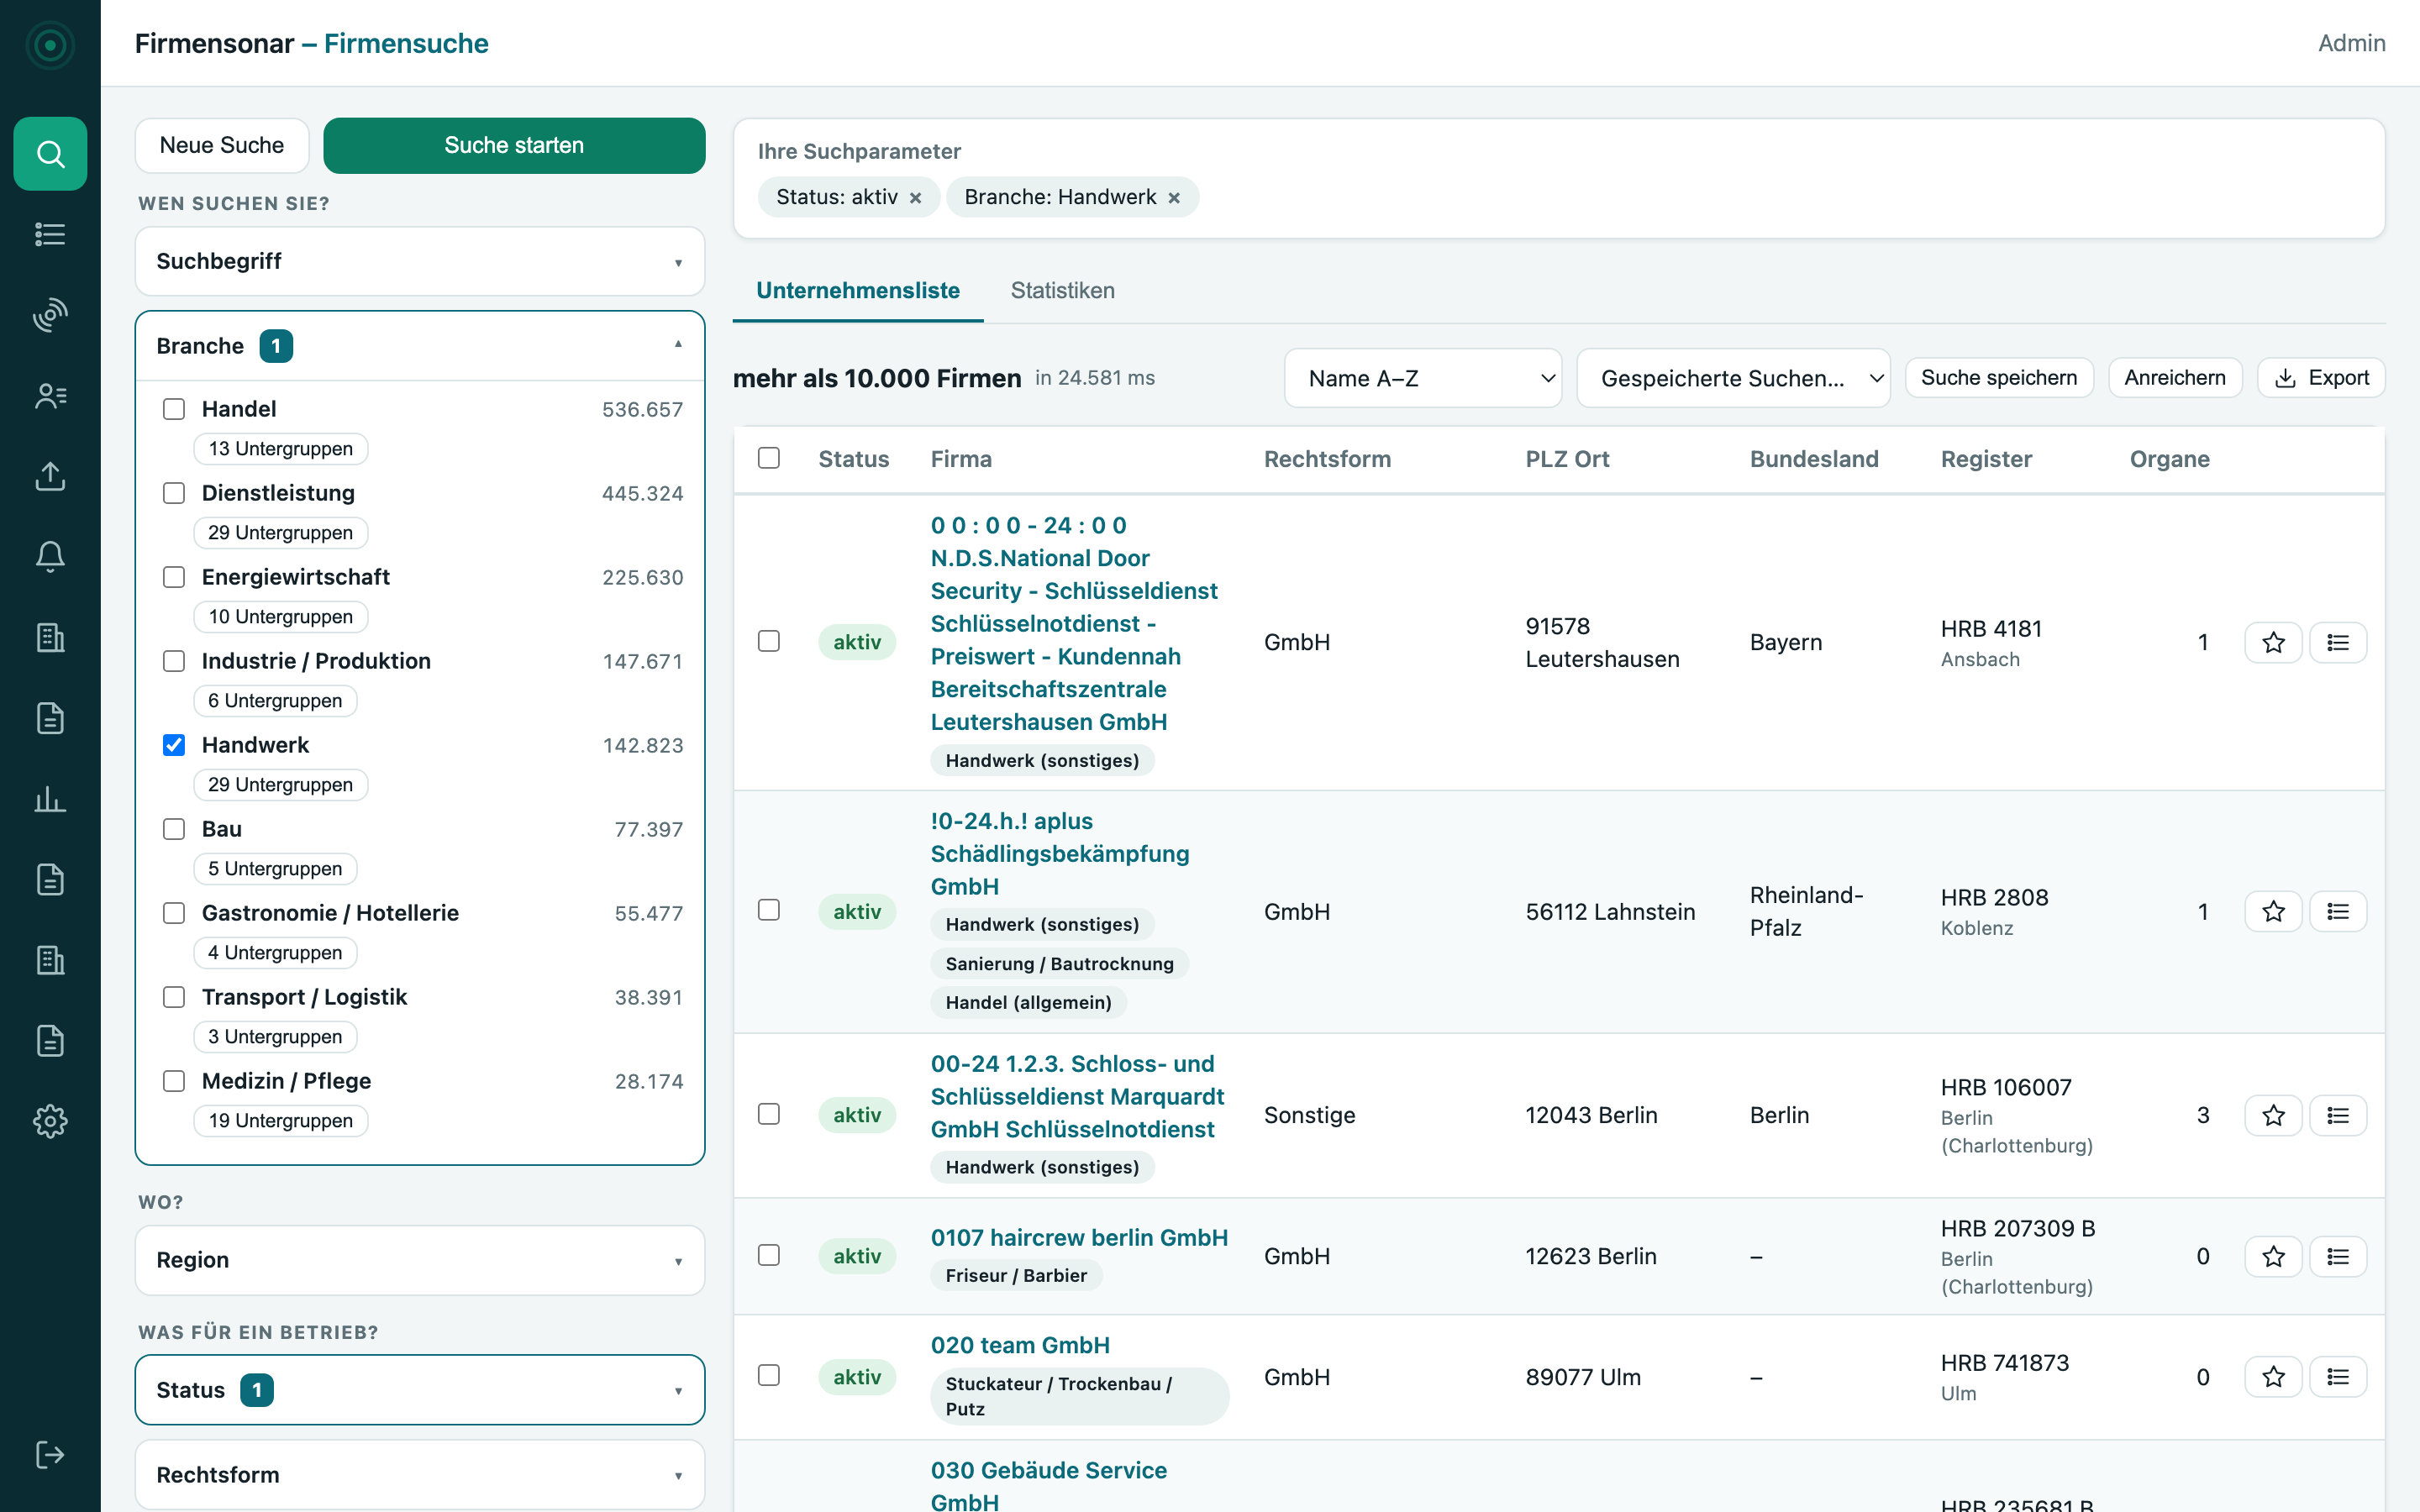Tick the select-all checkbox in table header
The width and height of the screenshot is (2420, 1512).
tap(769, 458)
